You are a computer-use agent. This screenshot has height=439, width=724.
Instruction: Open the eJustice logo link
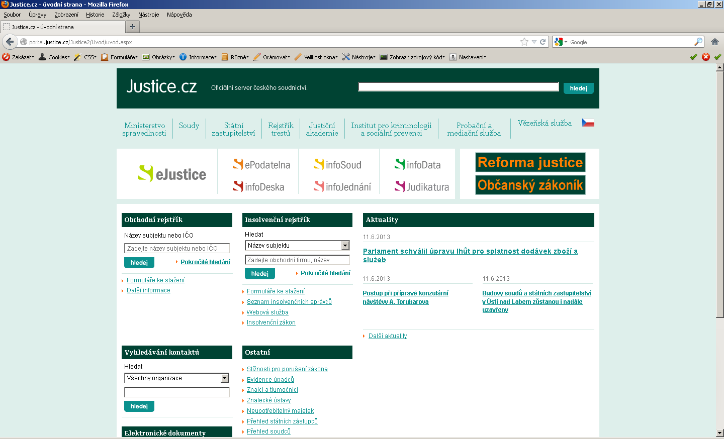(172, 174)
